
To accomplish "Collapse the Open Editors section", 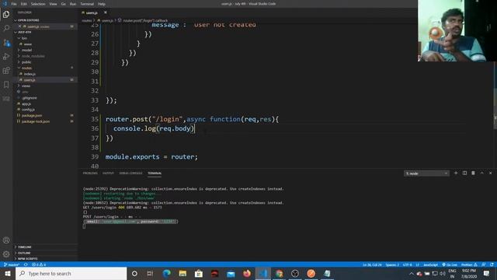I will click(46, 20).
